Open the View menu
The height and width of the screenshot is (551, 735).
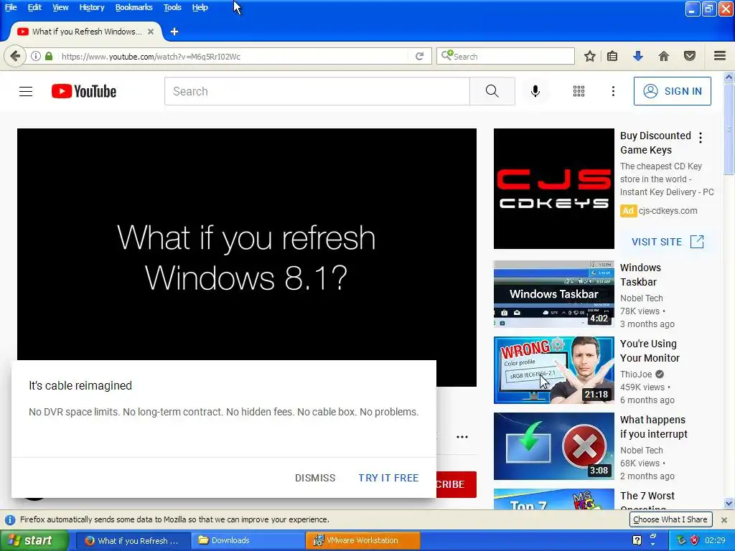pos(60,7)
